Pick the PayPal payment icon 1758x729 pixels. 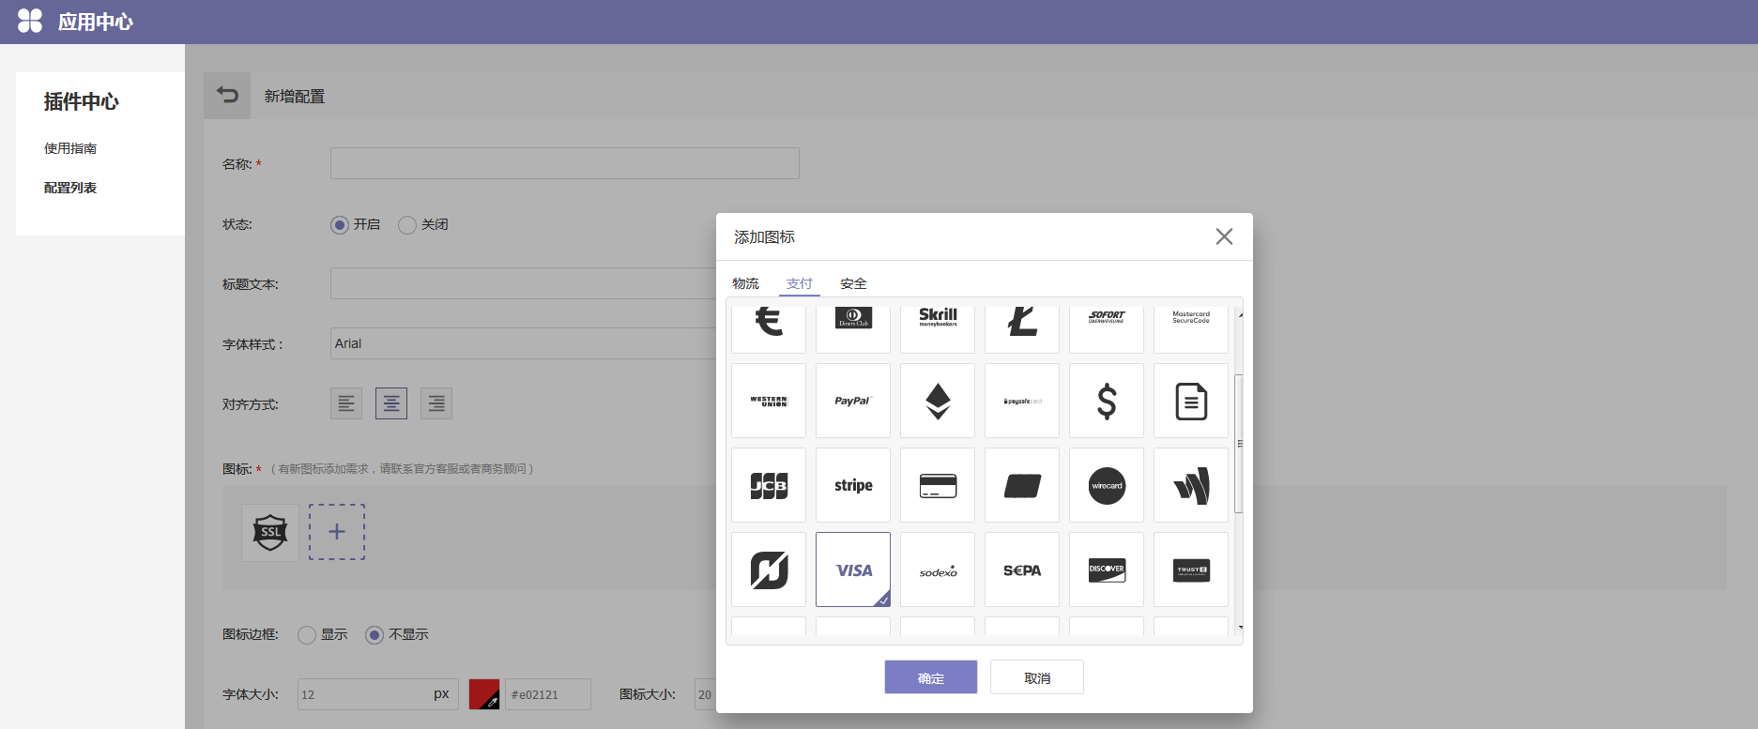[x=853, y=401]
